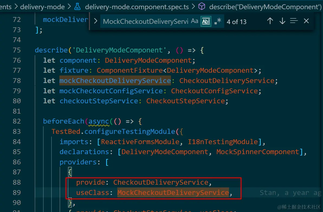Image resolution: width=323 pixels, height=212 pixels.
Task: Go to next match arrow
Action: click(282, 21)
